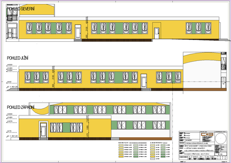This screenshot has height=163, width=231.
Task: Click the POHLED ZÁPADNÍ heading
Action: pyautogui.click(x=21, y=107)
